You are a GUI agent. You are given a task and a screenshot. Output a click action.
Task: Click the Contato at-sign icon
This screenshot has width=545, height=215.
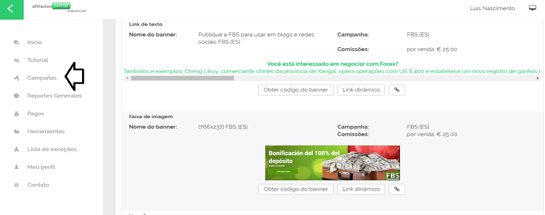click(16, 185)
